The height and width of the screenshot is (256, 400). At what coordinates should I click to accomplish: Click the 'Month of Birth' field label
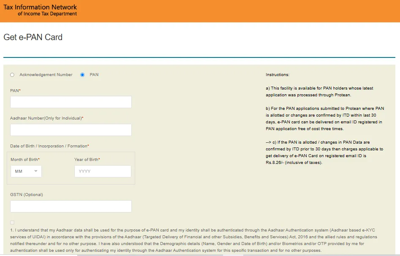pyautogui.click(x=25, y=160)
